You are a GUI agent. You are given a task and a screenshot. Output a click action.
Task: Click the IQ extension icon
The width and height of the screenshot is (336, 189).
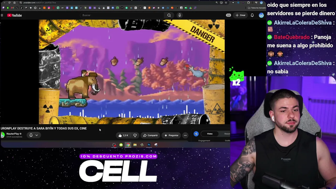[x=196, y=134]
